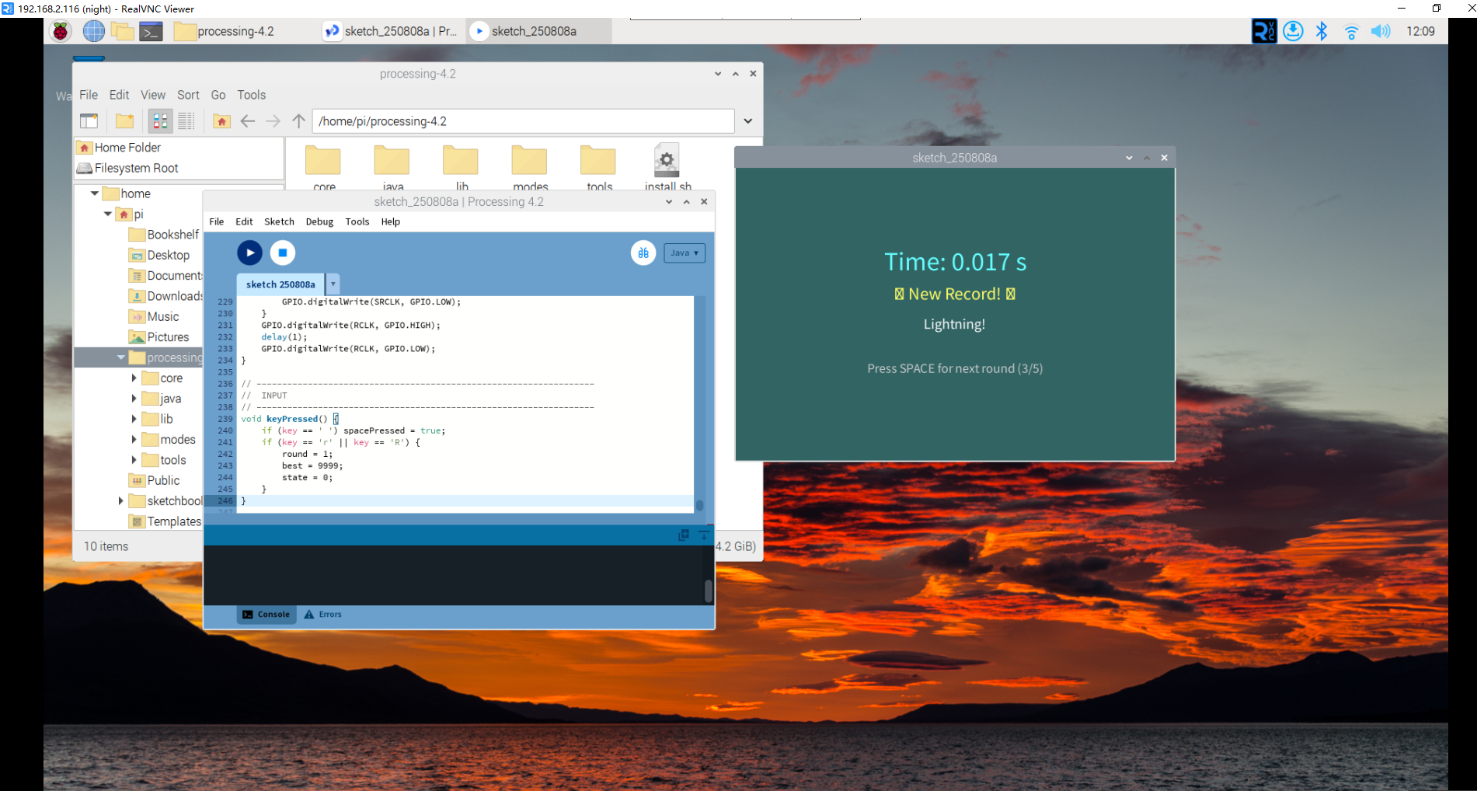Screen dimensions: 1477x791
Task: Select Pictures folder in tree
Action: point(159,337)
